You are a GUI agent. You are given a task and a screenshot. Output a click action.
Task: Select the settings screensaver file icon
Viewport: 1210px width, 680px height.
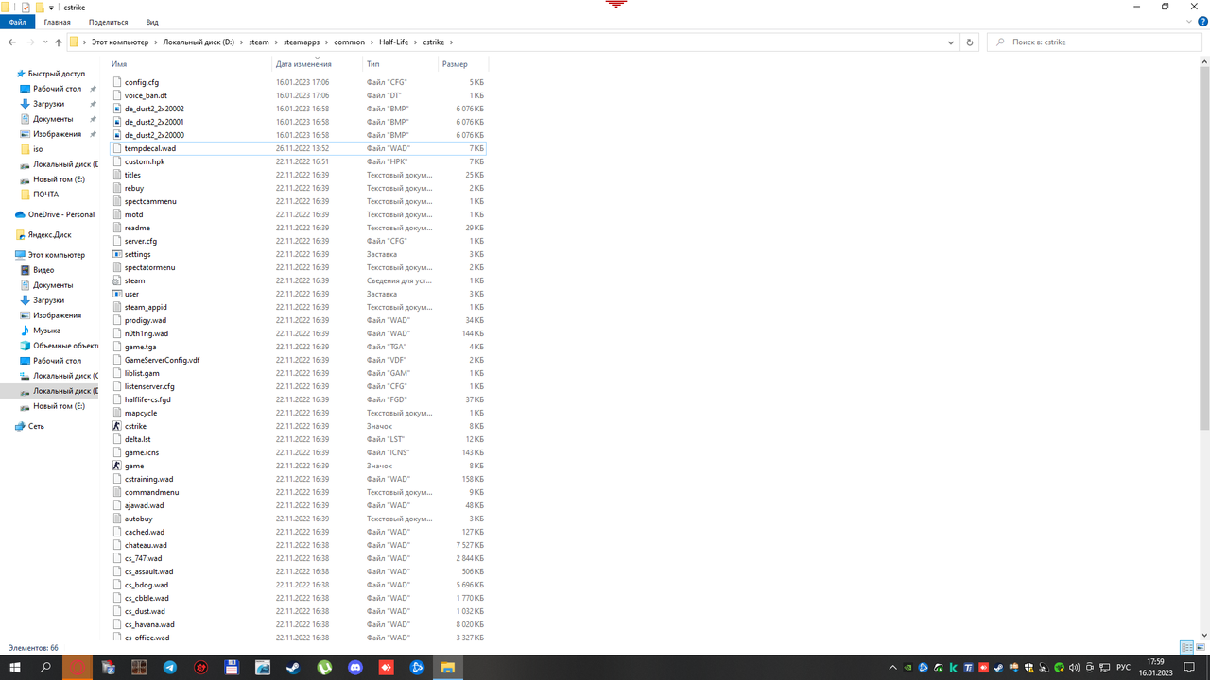[117, 254]
